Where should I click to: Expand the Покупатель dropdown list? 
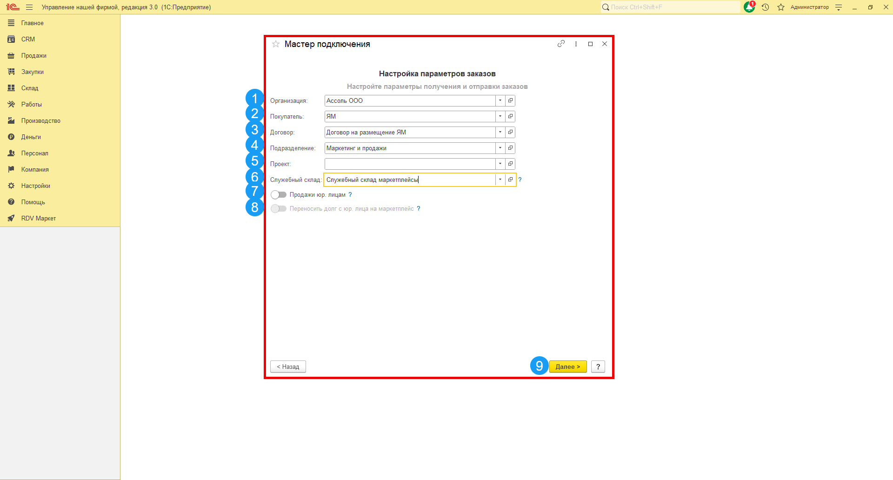tap(500, 116)
